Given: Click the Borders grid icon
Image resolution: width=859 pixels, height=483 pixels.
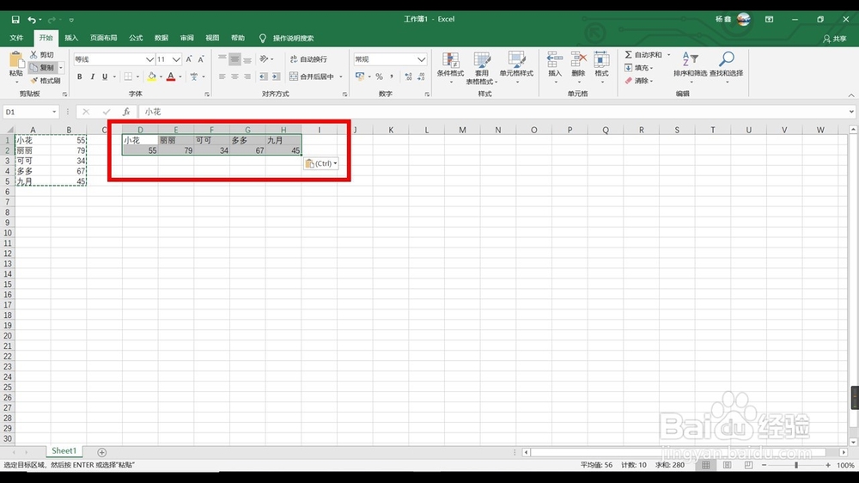Looking at the screenshot, I should [128, 76].
